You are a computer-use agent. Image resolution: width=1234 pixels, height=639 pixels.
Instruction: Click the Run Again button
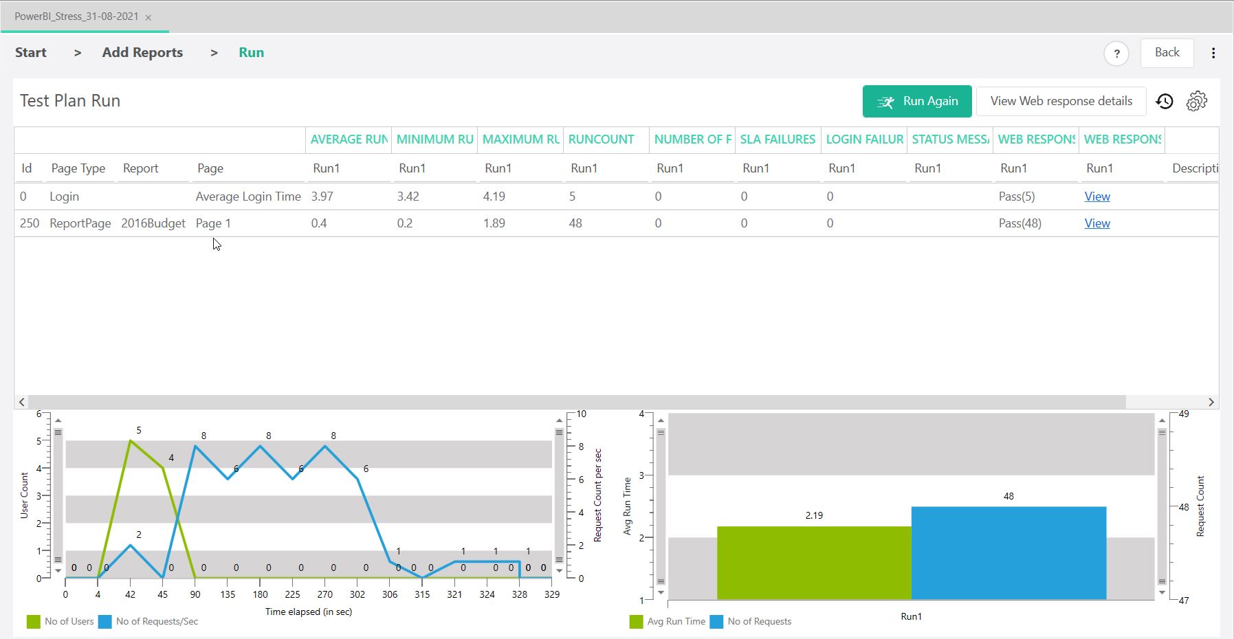coord(916,102)
